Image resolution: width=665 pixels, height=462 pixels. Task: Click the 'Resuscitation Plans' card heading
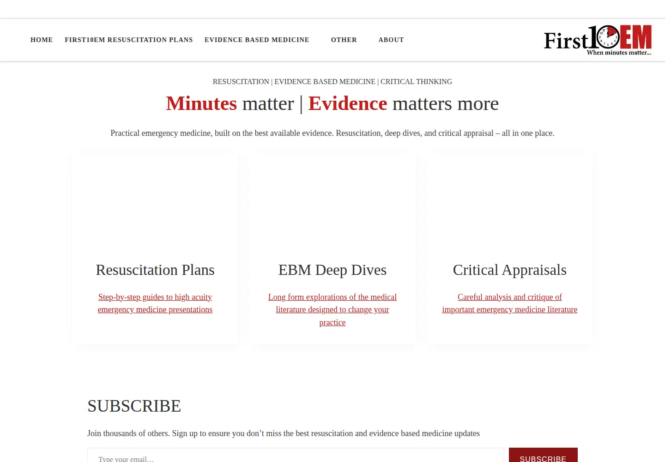coord(155,270)
